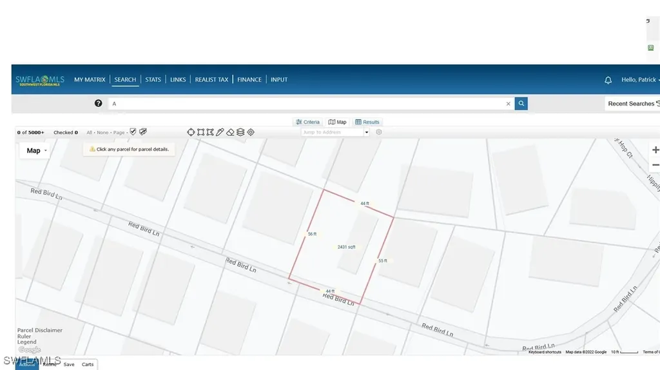Open the map layers icon
660x370 pixels.
(240, 132)
